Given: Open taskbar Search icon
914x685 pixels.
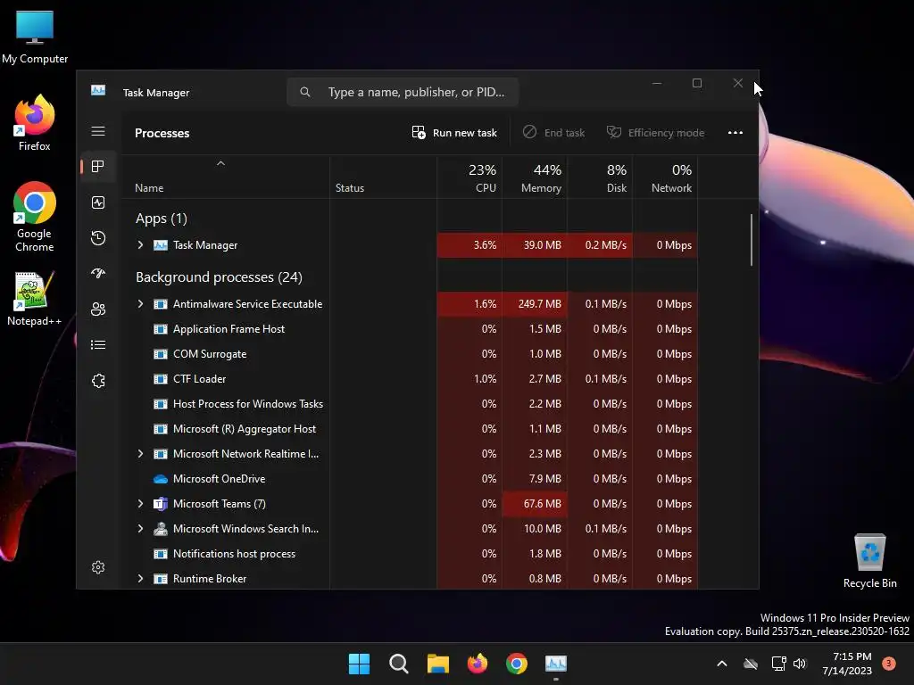Looking at the screenshot, I should point(399,664).
